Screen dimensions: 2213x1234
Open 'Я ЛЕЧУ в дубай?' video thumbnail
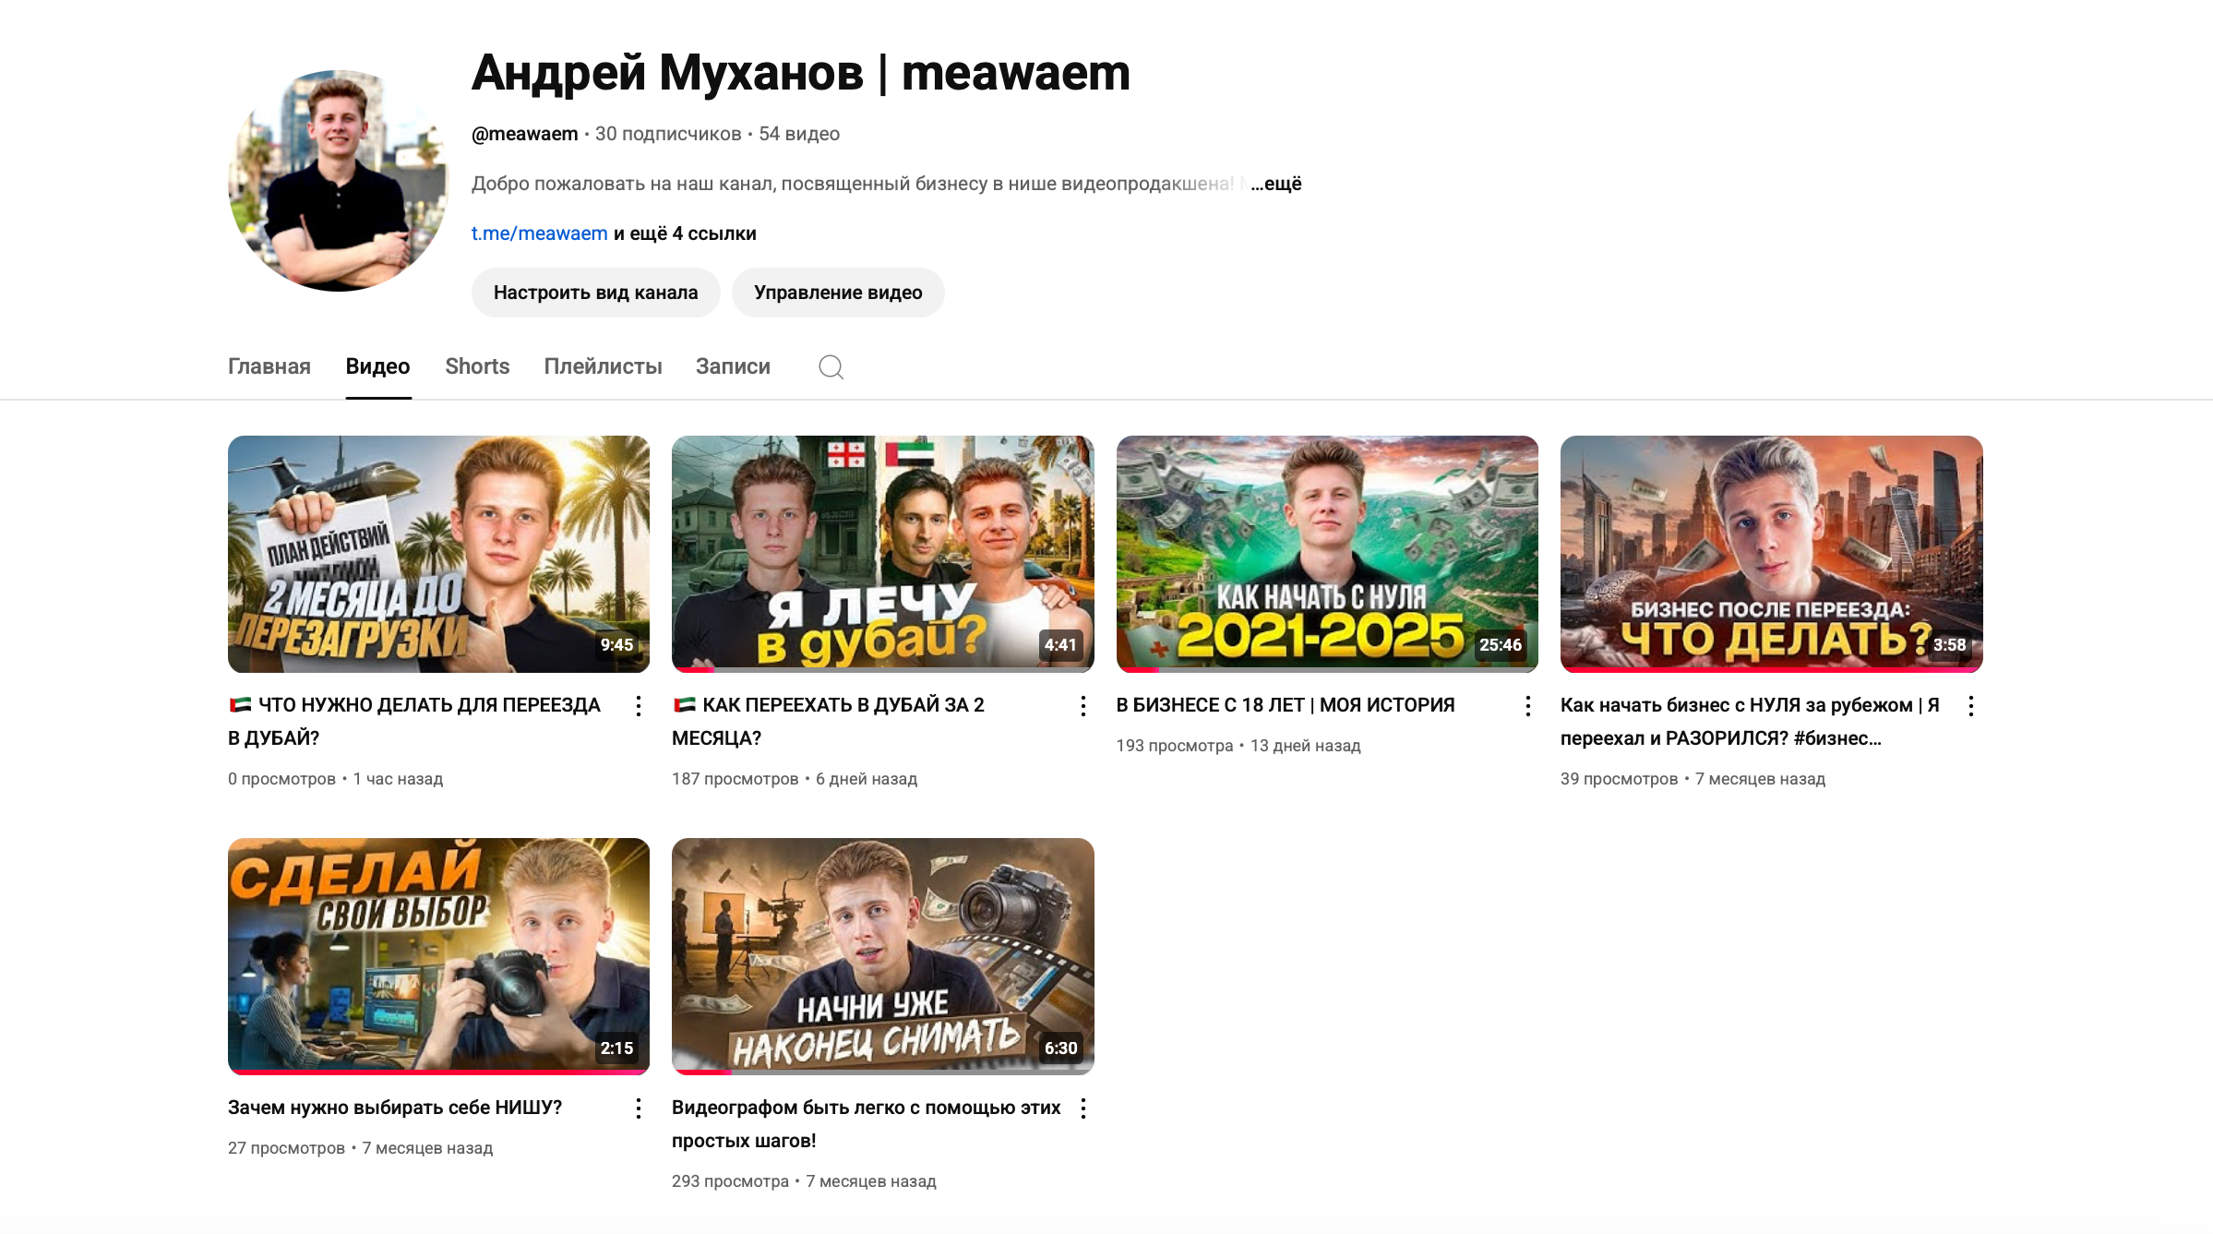click(x=882, y=554)
